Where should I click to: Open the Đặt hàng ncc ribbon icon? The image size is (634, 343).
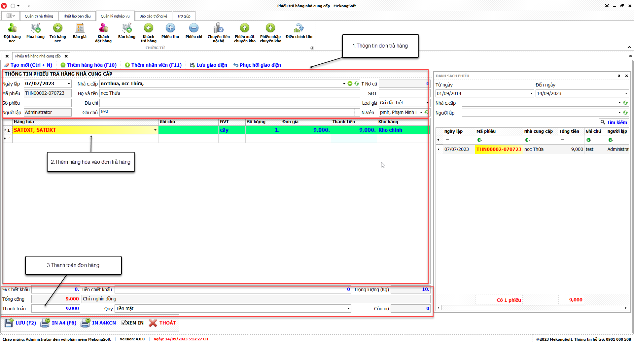pos(12,29)
